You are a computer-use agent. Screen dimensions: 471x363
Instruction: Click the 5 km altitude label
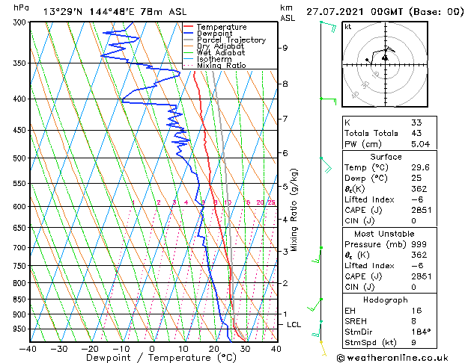285,187
